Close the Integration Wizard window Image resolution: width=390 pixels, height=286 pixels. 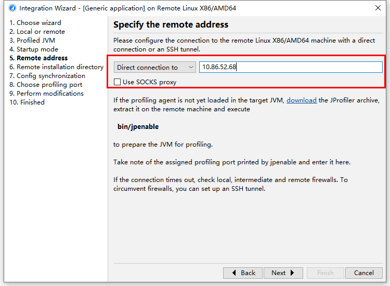(x=378, y=8)
